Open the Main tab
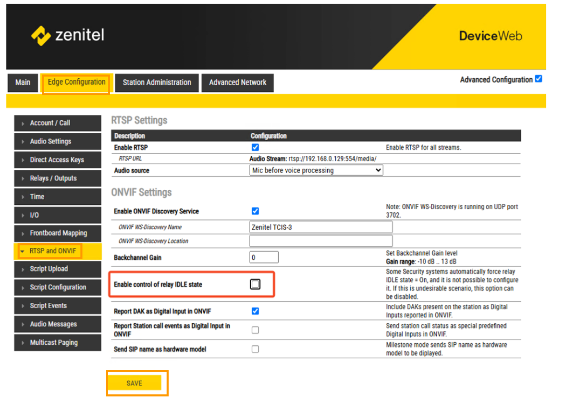 (22, 82)
